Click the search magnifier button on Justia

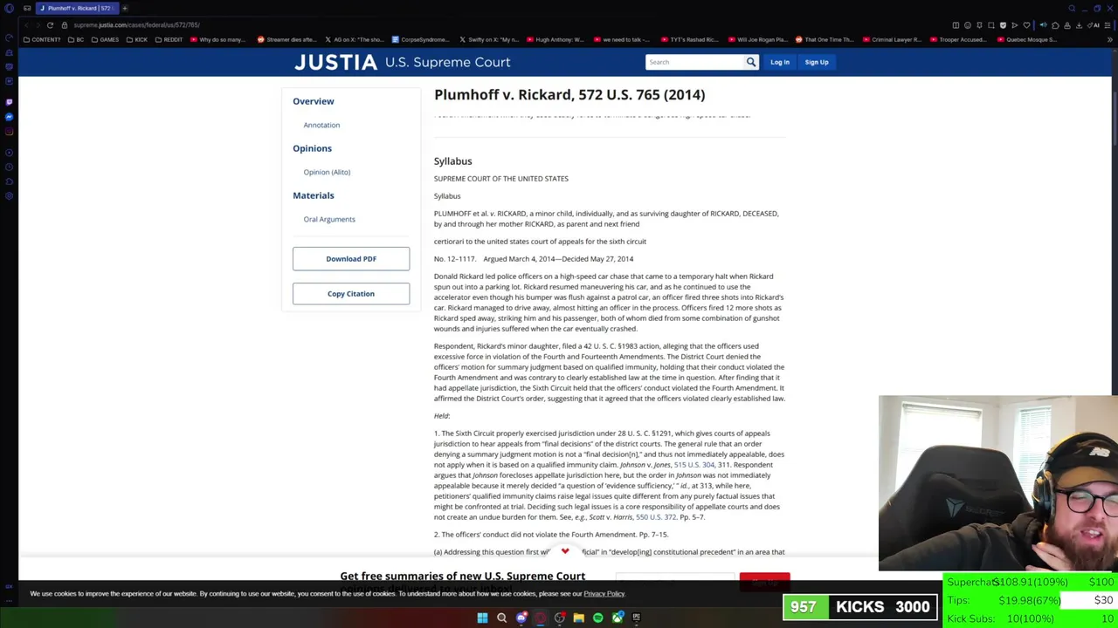click(x=750, y=62)
